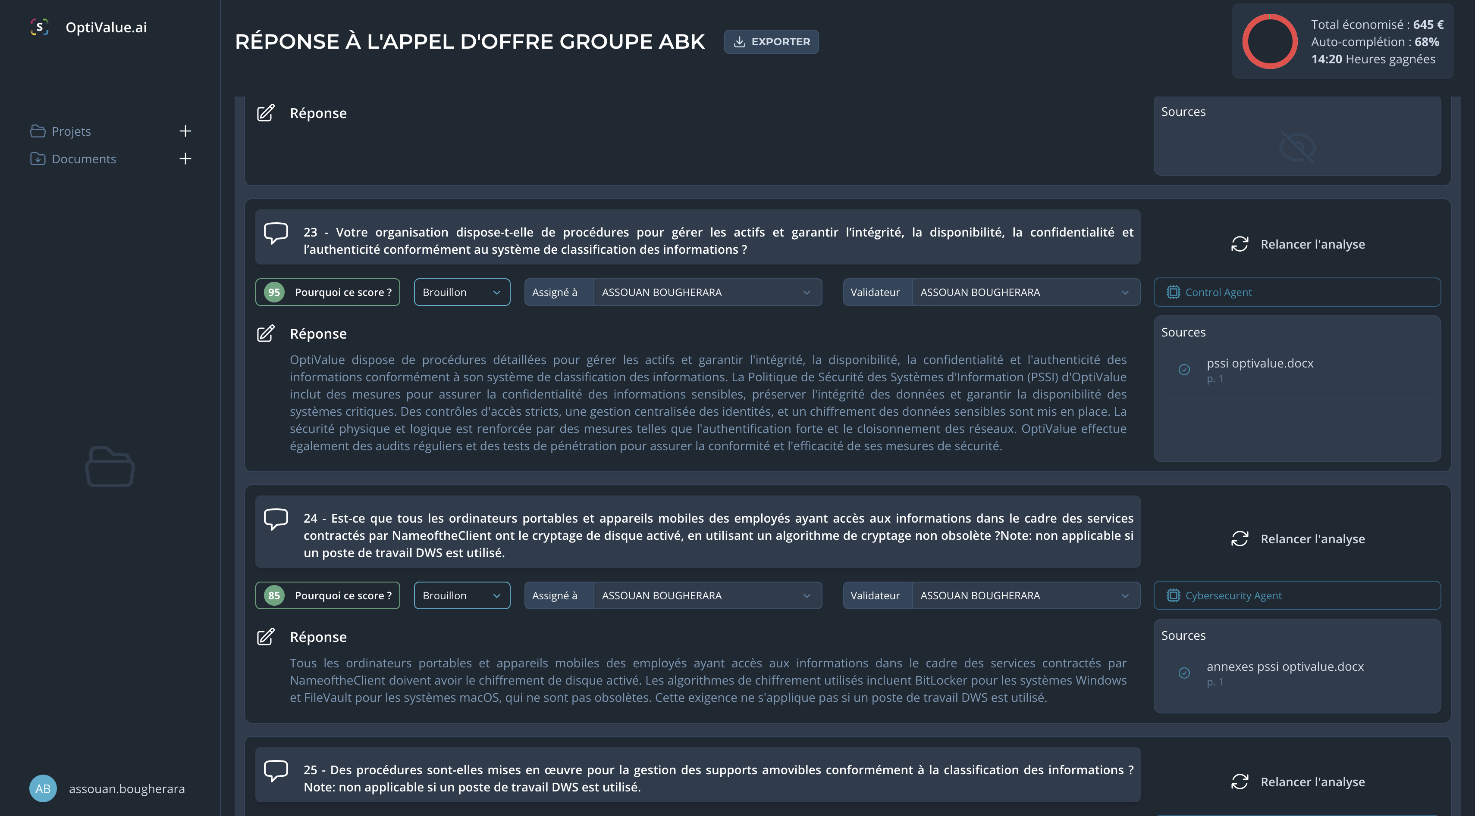Click the response text of question 23
Image resolution: width=1475 pixels, height=816 pixels.
click(708, 402)
